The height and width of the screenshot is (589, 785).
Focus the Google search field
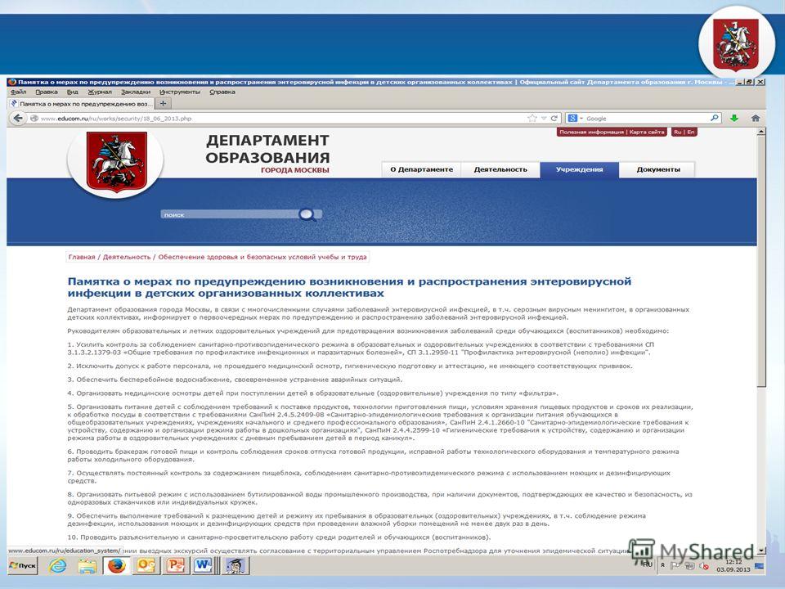click(x=647, y=119)
